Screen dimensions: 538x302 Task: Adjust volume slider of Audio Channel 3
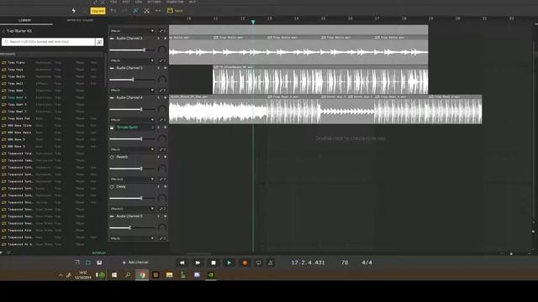coord(132,80)
